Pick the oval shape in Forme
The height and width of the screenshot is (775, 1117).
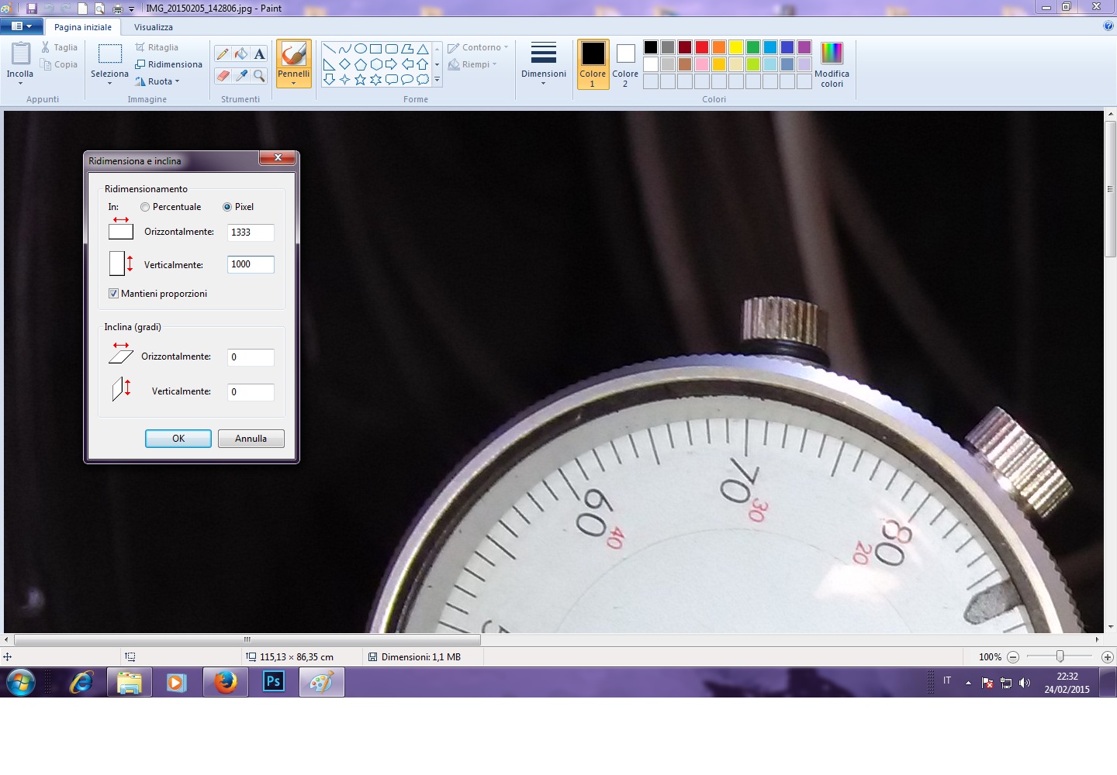[361, 48]
